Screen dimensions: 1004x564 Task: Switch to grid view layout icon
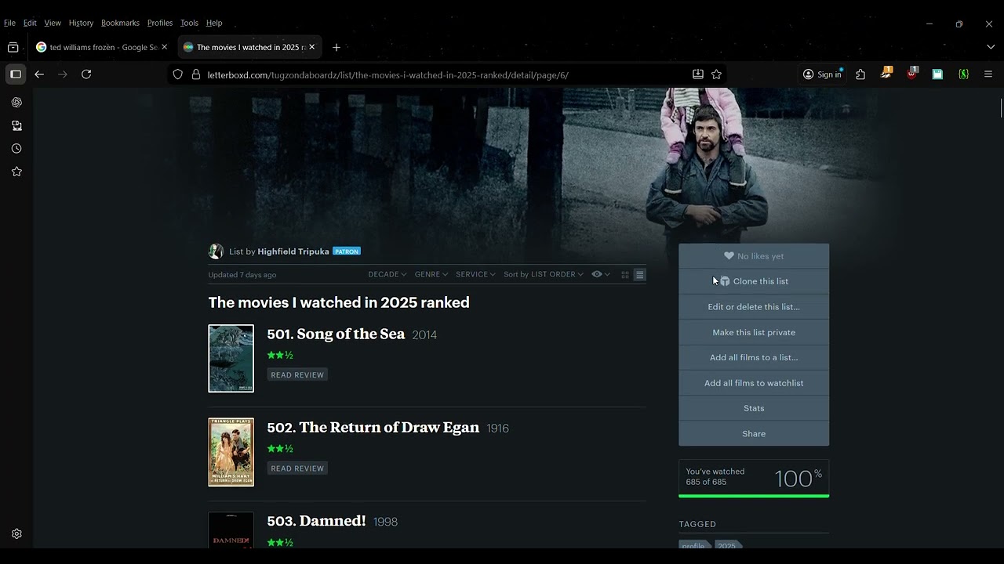point(625,275)
